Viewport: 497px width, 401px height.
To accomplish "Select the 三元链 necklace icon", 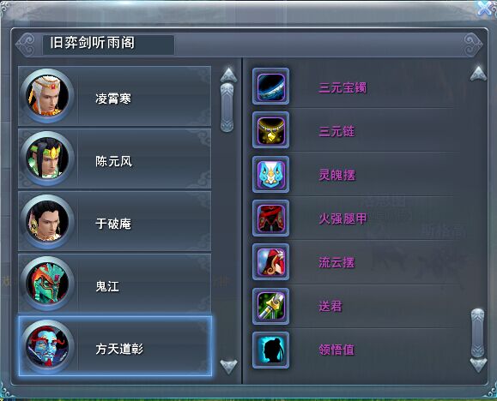I will [270, 130].
